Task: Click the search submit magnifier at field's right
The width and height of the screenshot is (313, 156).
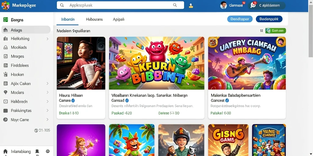Action: coord(175,5)
